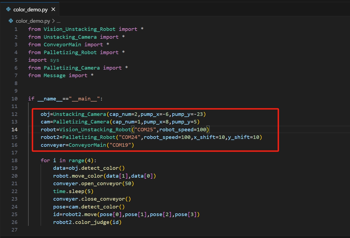
Task: Click the Python file icon in the tab
Action: pos(8,9)
